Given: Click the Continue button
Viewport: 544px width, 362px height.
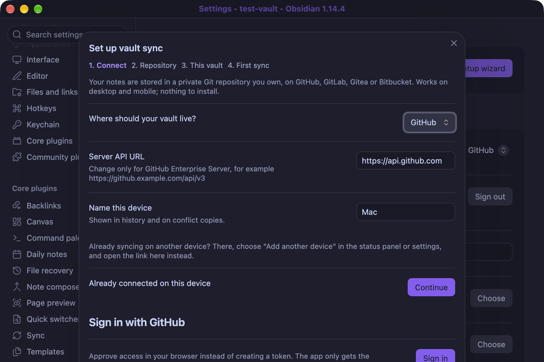Looking at the screenshot, I should [431, 287].
